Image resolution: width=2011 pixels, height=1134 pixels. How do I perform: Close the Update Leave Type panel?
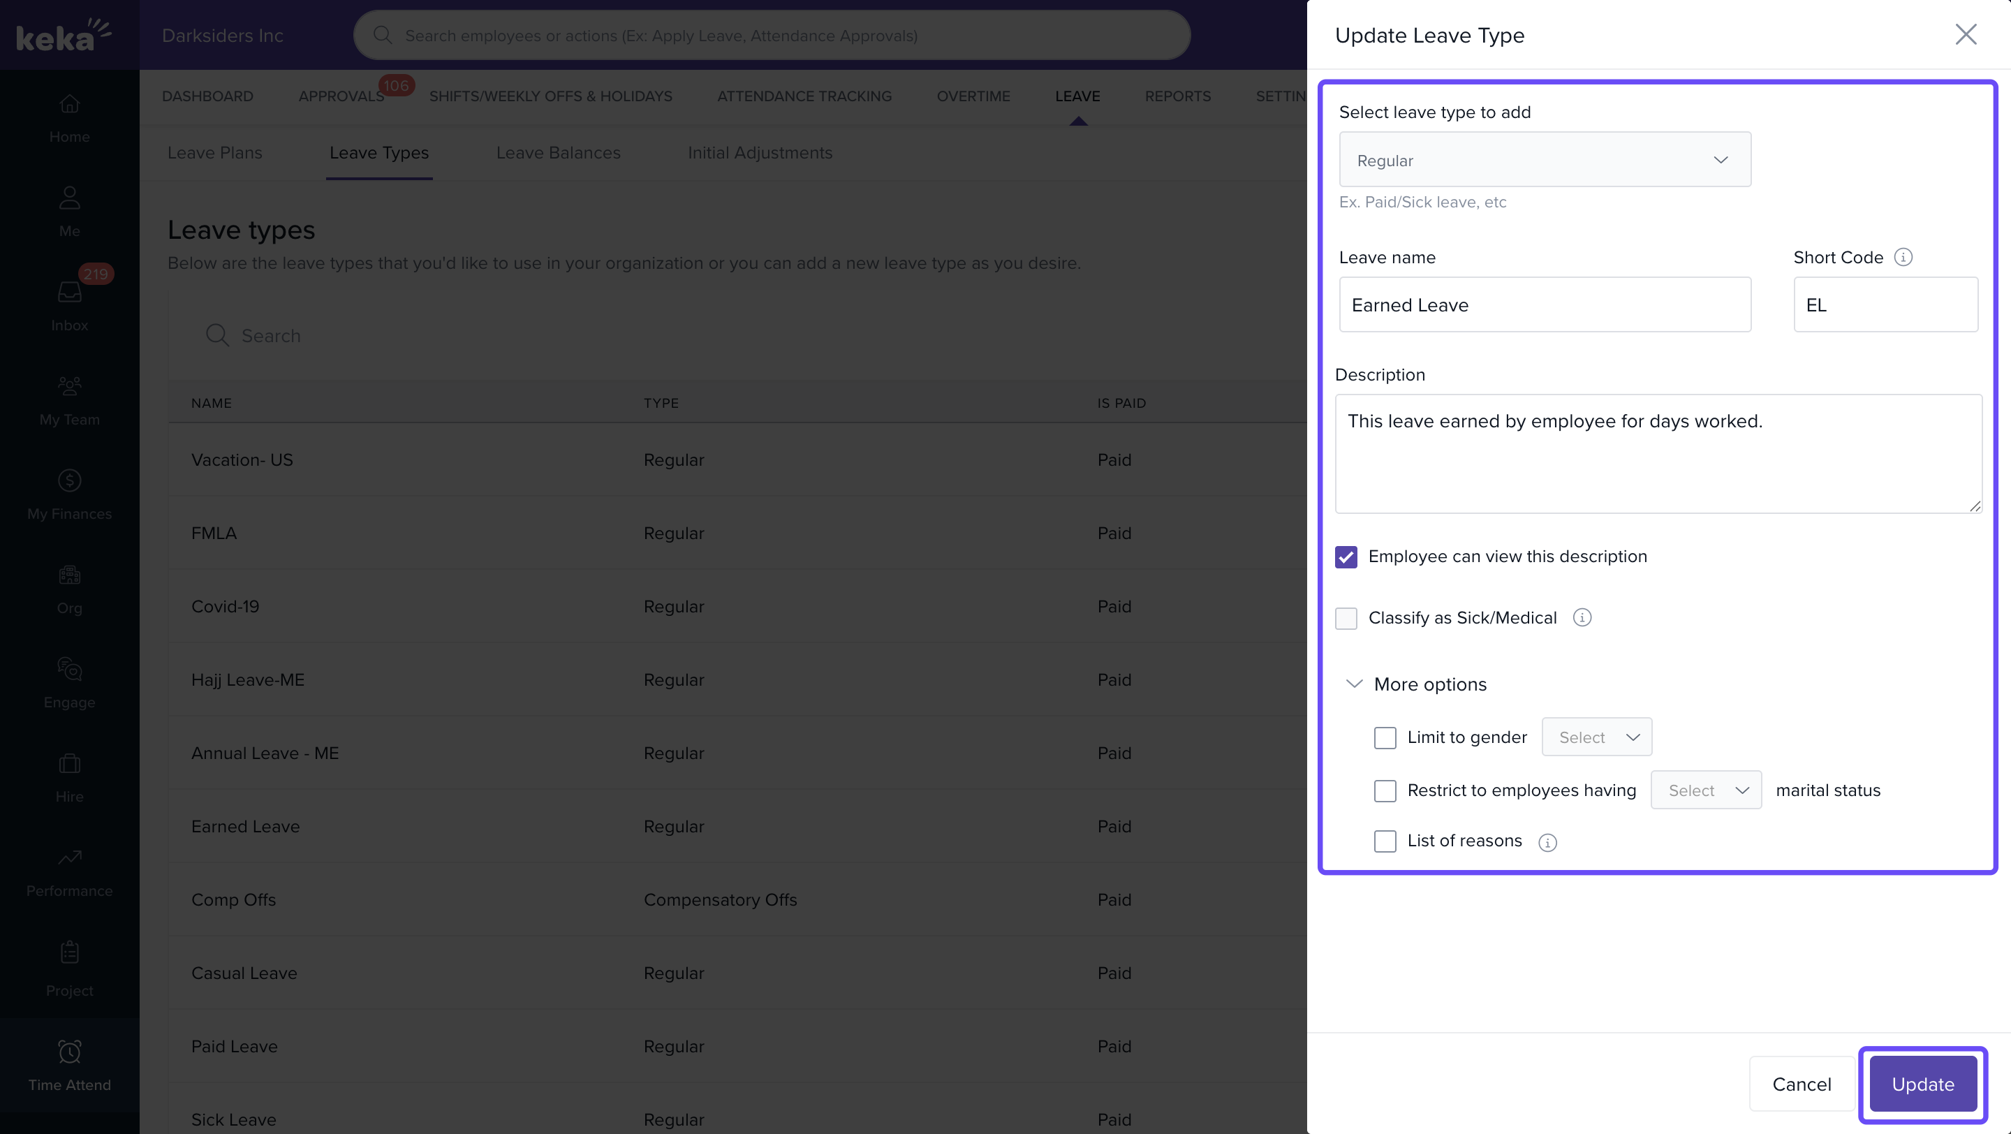pos(1965,34)
